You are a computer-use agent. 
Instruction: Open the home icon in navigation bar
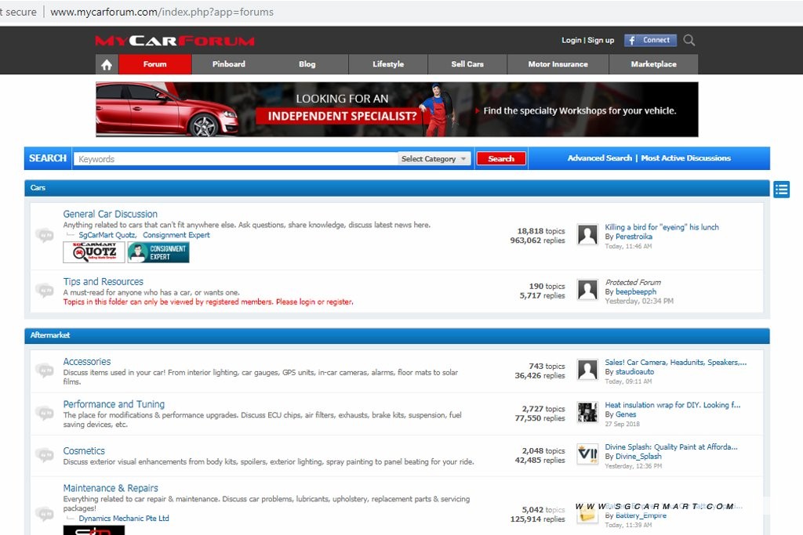tap(107, 64)
